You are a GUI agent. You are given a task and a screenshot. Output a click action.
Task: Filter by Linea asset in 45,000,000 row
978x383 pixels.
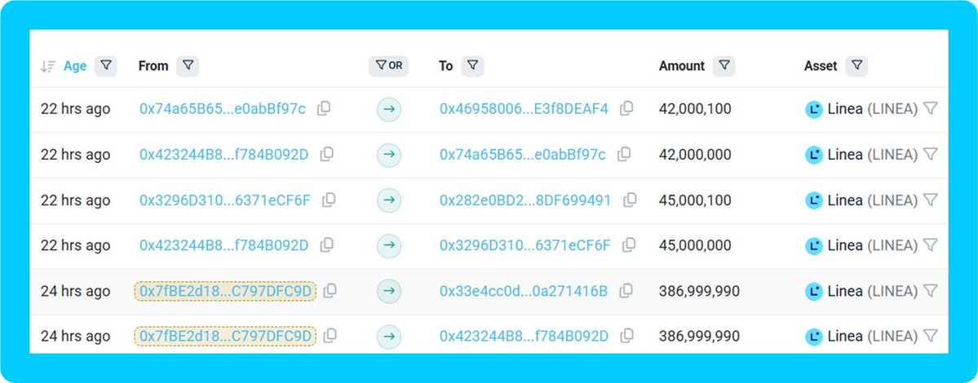[930, 245]
